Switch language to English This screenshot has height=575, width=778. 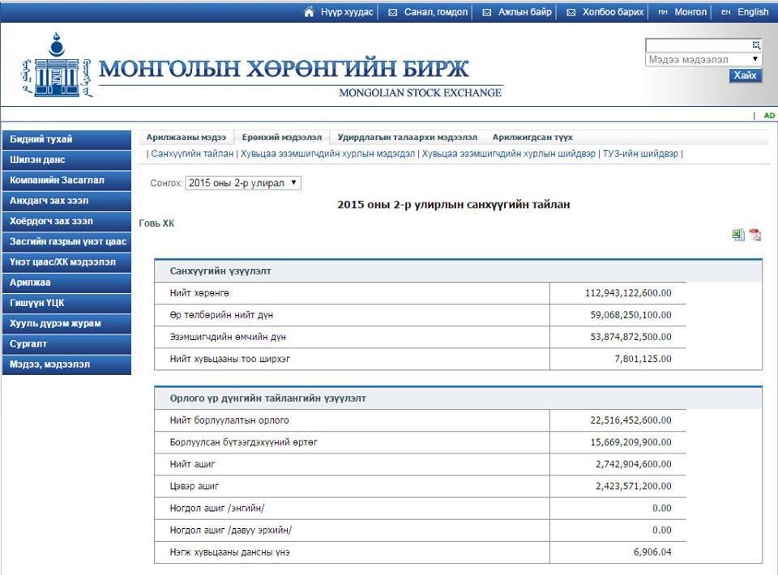[x=753, y=12]
